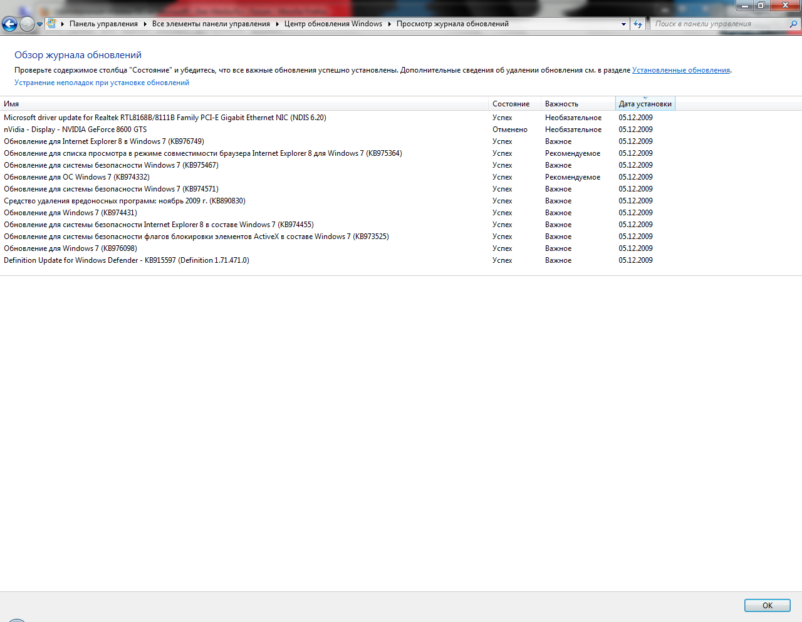Expand arrow after 'Панель управления' breadcrumb
The height and width of the screenshot is (622, 802).
145,24
